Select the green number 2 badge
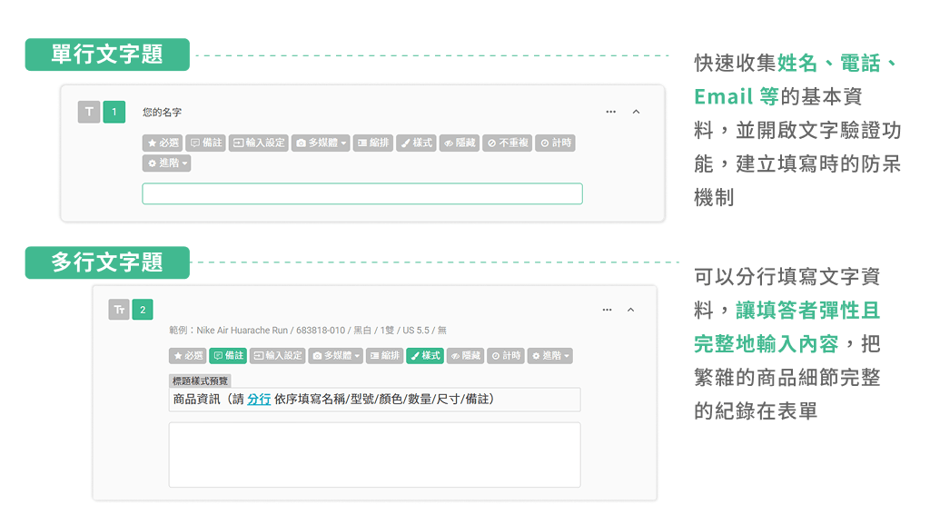Image resolution: width=930 pixels, height=524 pixels. [x=143, y=310]
